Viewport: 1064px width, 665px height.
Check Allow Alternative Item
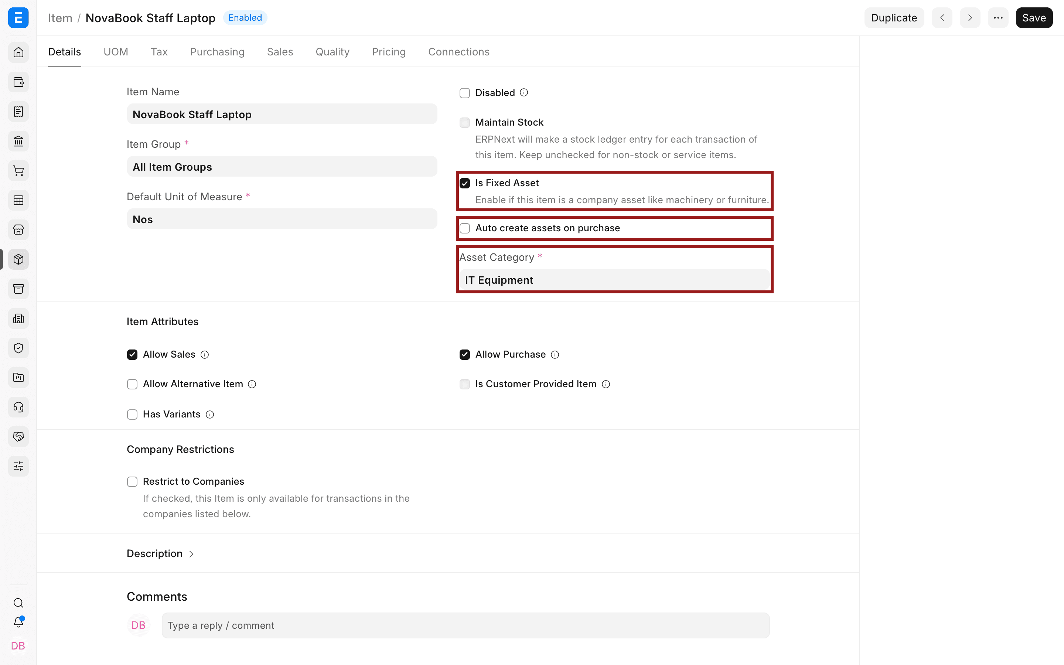tap(132, 384)
